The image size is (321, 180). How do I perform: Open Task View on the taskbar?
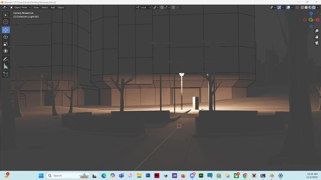[x=95, y=176]
